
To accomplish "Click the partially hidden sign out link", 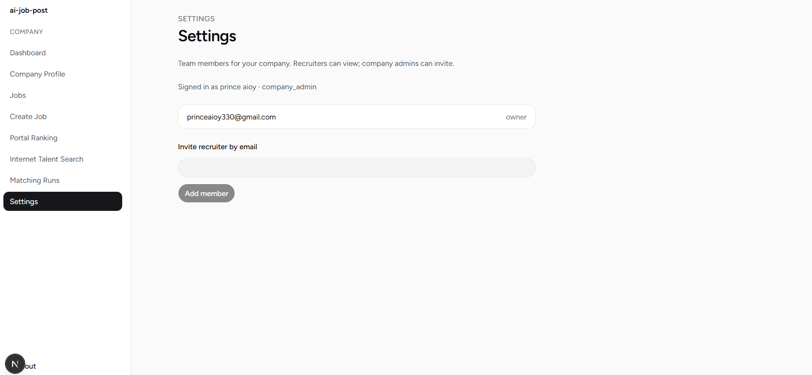I will tap(30, 366).
